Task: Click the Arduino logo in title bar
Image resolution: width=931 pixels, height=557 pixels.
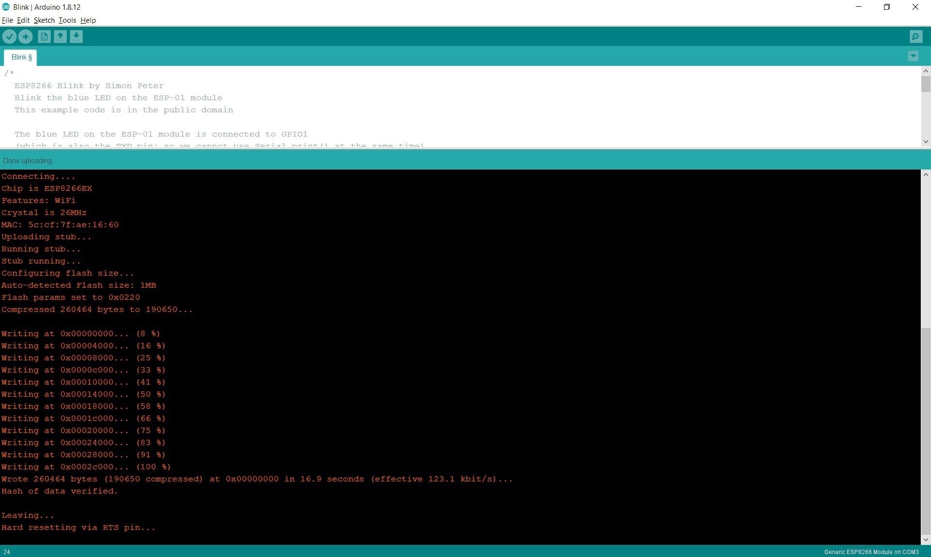Action: pos(6,7)
